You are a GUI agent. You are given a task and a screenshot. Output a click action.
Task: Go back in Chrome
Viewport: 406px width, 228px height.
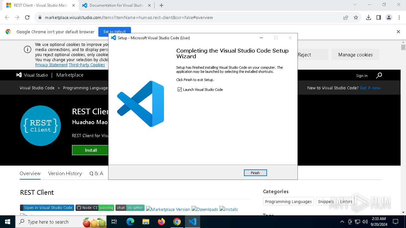tap(7, 17)
